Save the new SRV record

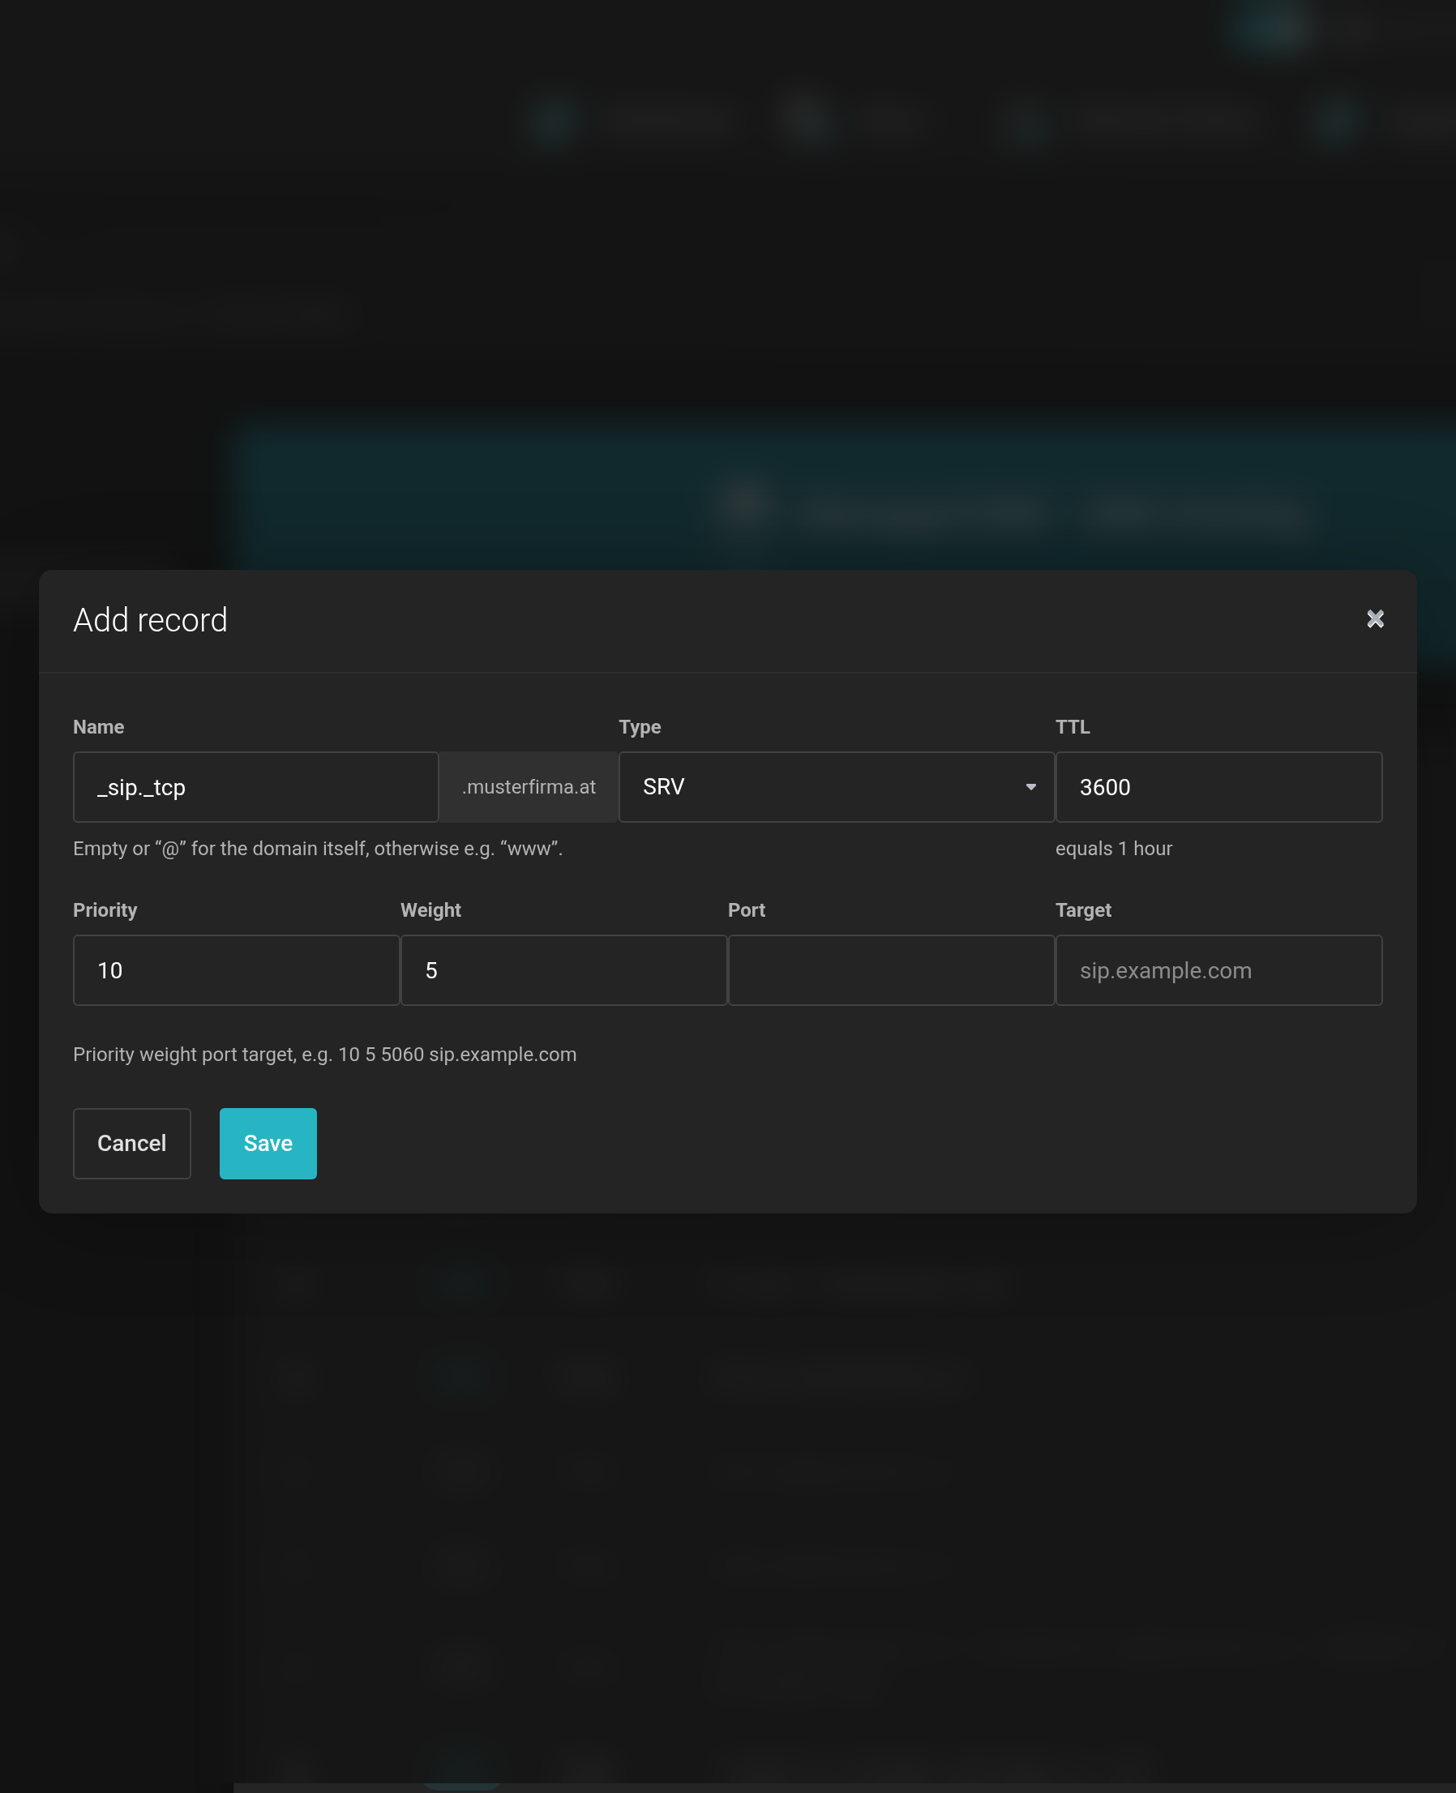tap(268, 1143)
